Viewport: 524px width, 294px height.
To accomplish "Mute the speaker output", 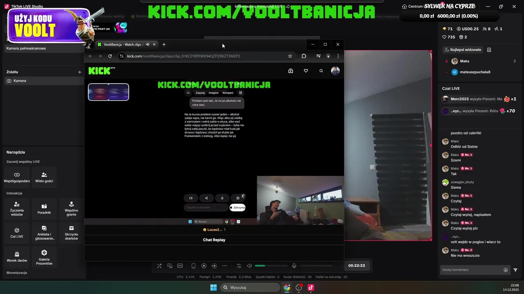I will pyautogui.click(x=249, y=266).
